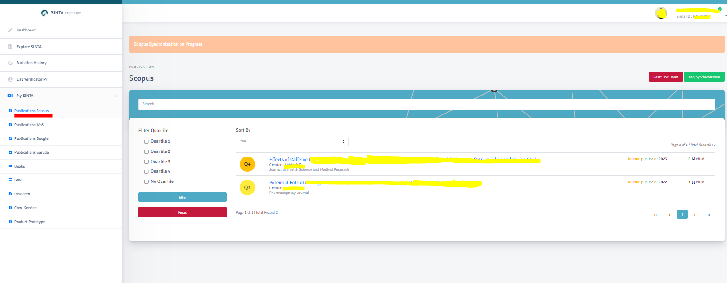Click pagination page 1 button
The width and height of the screenshot is (727, 283).
(x=682, y=215)
